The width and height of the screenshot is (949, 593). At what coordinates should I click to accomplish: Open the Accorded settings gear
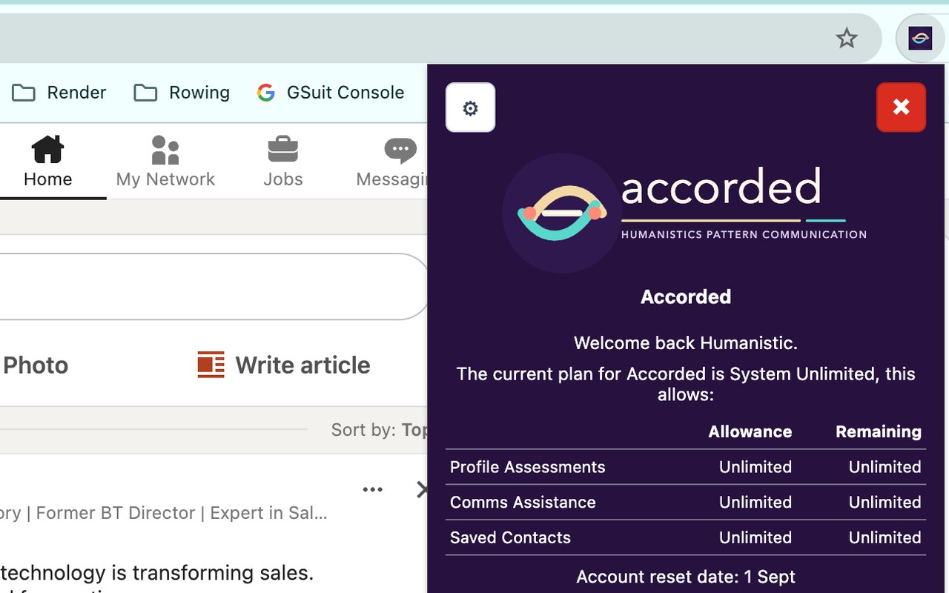pos(470,107)
